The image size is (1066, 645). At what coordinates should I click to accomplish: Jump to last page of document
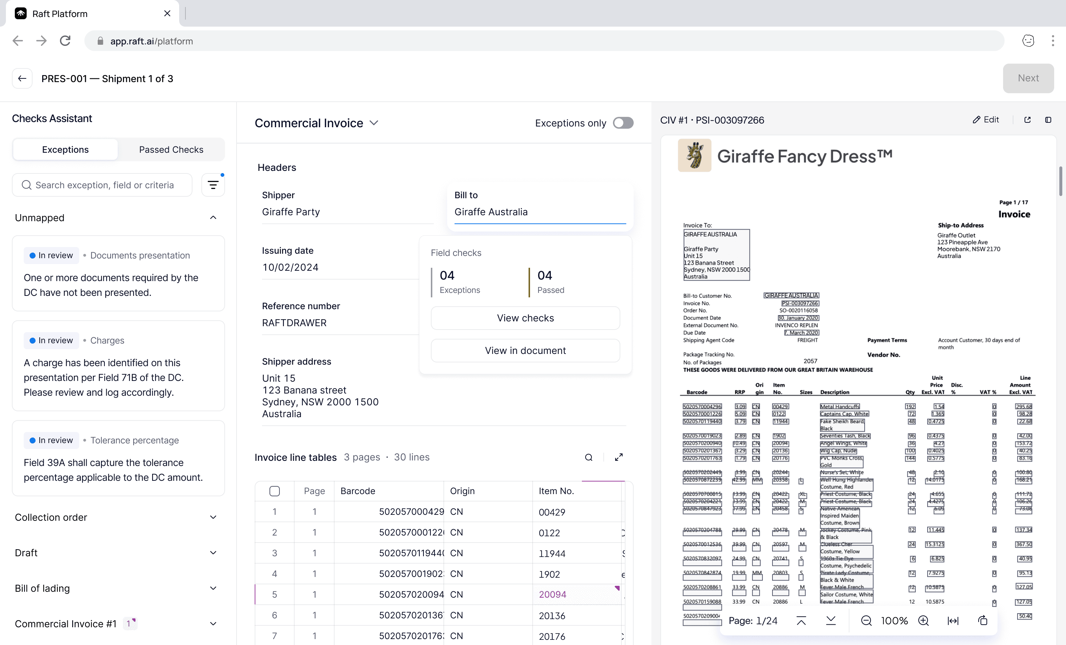831,621
